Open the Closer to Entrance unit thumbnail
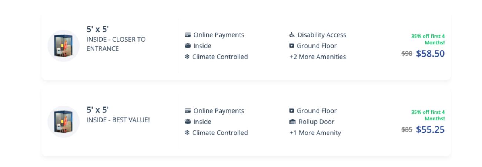 coord(64,46)
